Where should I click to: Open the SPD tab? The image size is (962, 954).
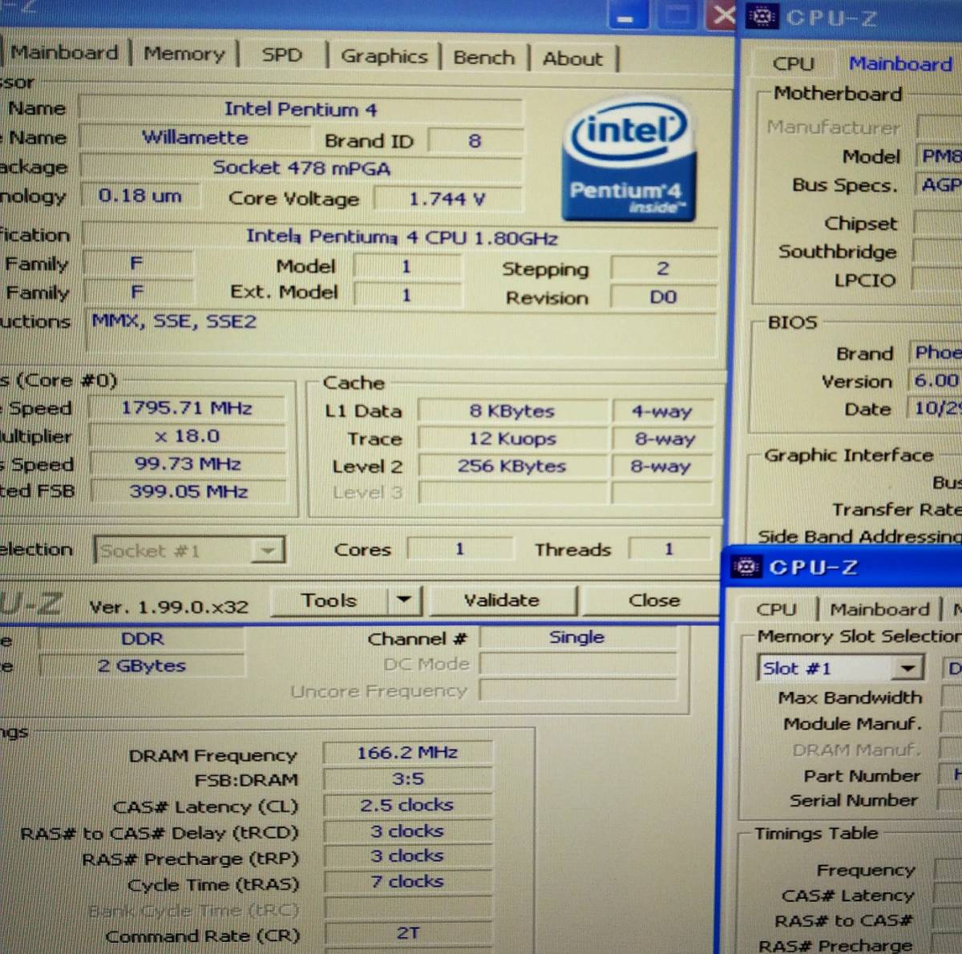click(282, 55)
